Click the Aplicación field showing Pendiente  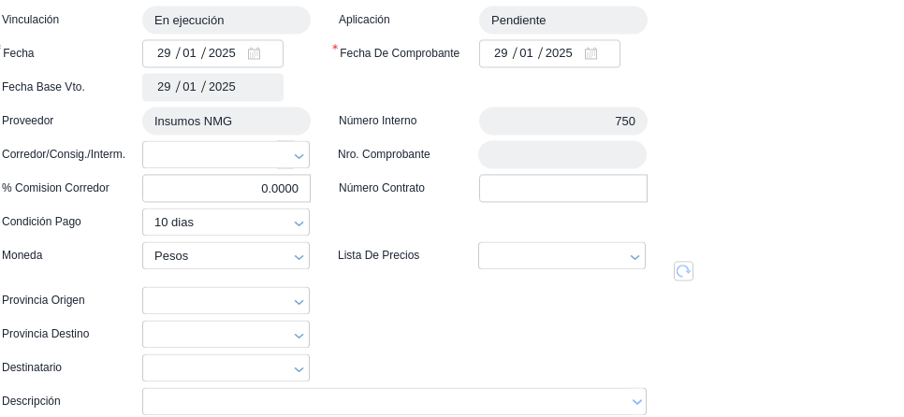(562, 21)
